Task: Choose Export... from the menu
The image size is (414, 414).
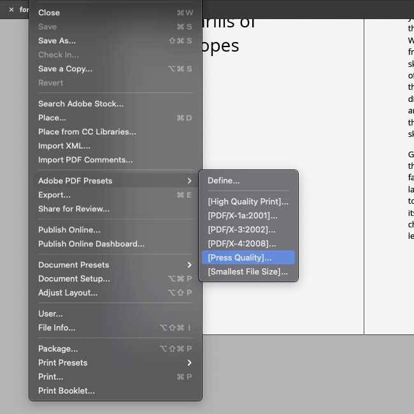Action: tap(116, 195)
